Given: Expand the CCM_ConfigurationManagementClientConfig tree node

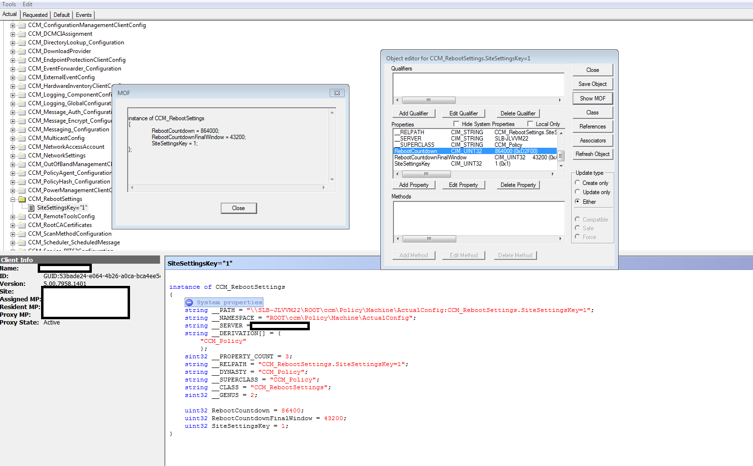Looking at the screenshot, I should 14,25.
